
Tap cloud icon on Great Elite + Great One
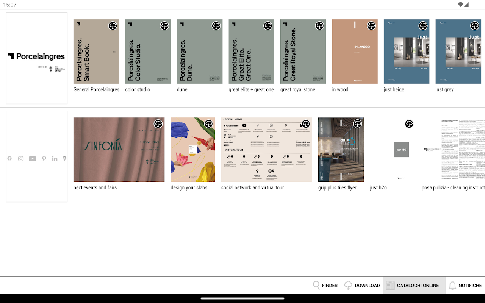tap(268, 26)
